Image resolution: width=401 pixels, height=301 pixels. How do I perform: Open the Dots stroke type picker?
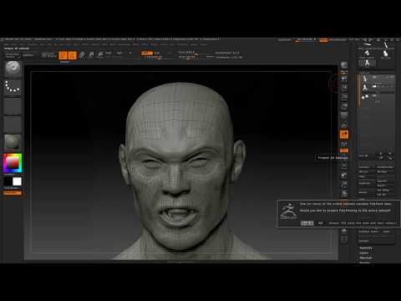pyautogui.click(x=13, y=87)
